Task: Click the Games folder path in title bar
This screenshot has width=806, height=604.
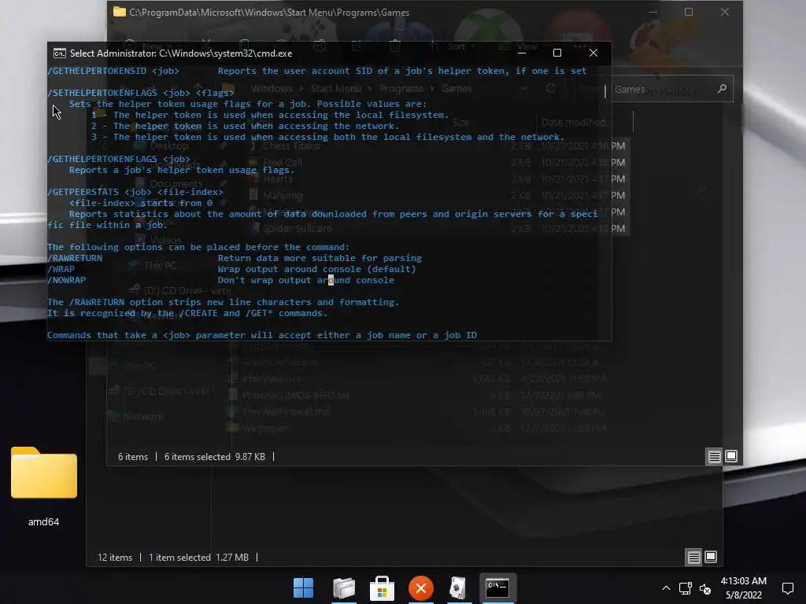Action: (269, 13)
